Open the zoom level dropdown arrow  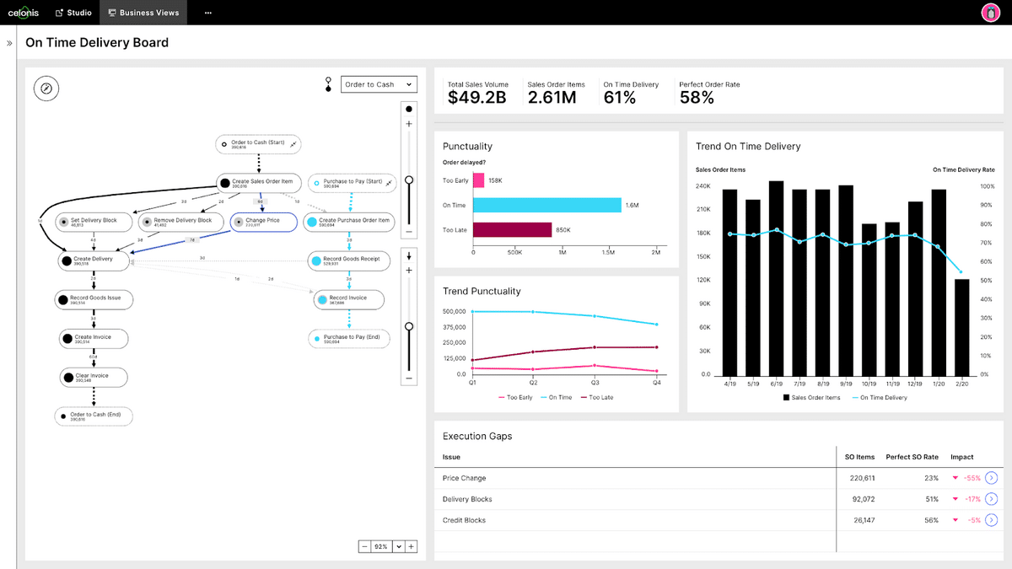(397, 546)
